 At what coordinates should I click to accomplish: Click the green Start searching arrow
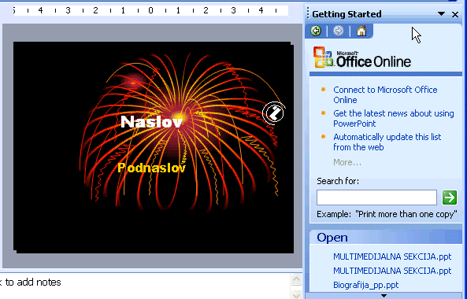click(x=449, y=197)
